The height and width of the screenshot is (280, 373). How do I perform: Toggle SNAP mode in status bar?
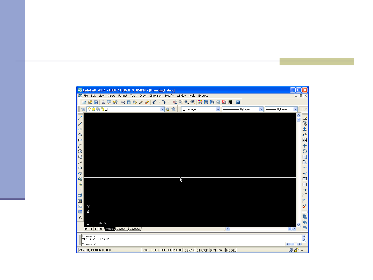tap(145, 250)
